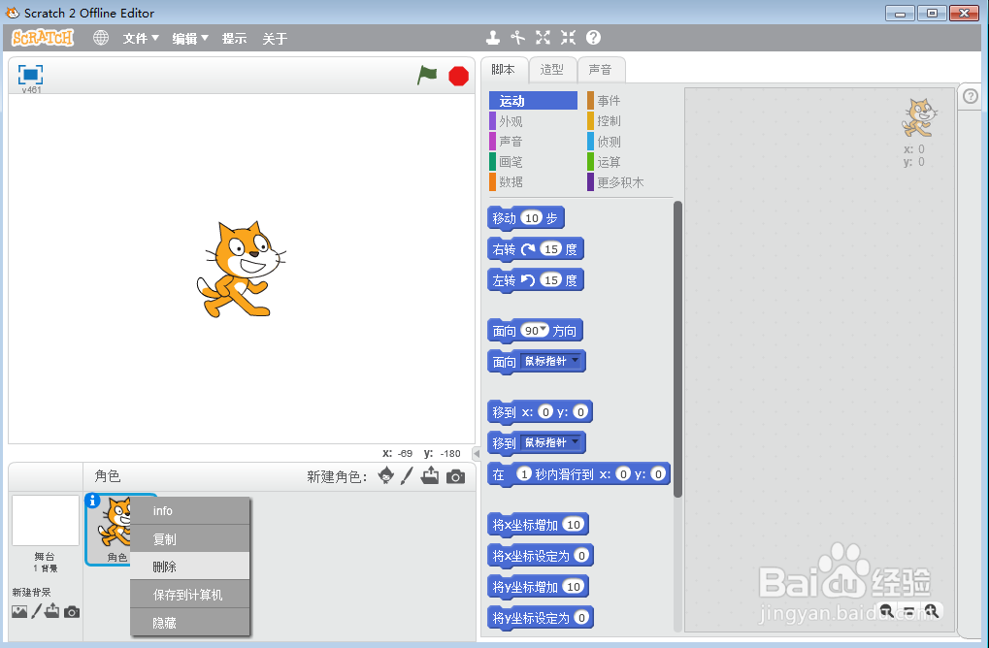Viewport: 989px width, 648px height.
Task: Select the shrink sprite tool
Action: [569, 38]
